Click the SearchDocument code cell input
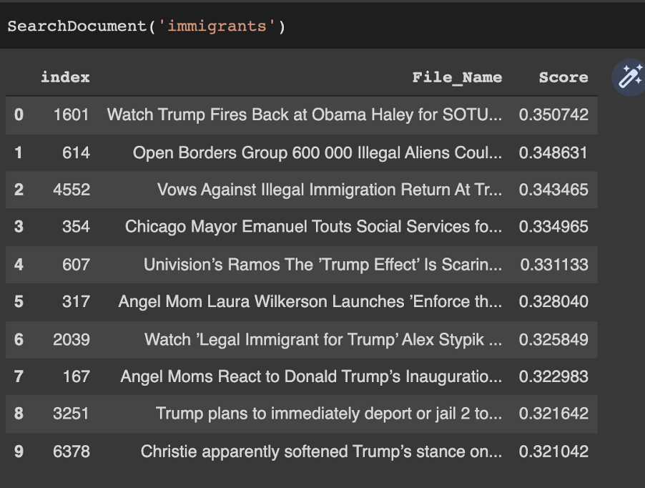This screenshot has height=488, width=645. tap(322, 27)
